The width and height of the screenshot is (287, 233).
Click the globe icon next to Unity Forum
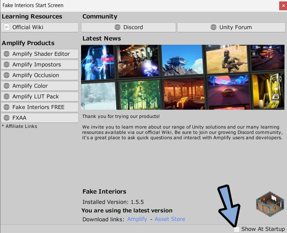pyautogui.click(x=213, y=27)
